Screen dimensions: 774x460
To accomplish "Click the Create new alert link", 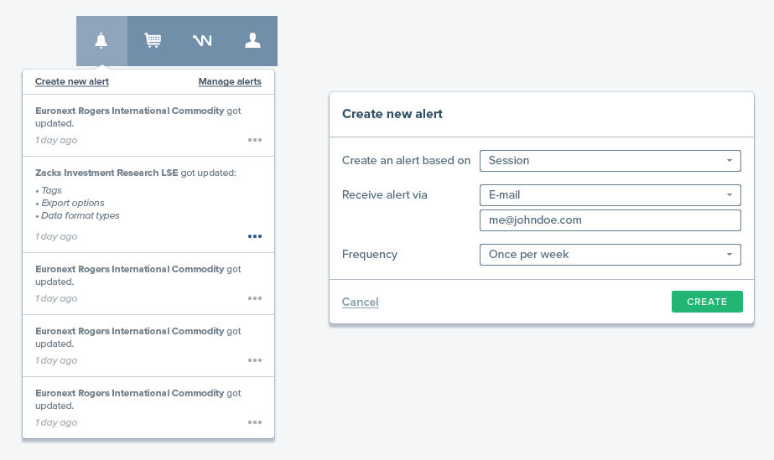I will [72, 81].
